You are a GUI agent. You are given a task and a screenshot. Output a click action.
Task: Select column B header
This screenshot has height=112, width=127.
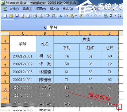pos(45,33)
